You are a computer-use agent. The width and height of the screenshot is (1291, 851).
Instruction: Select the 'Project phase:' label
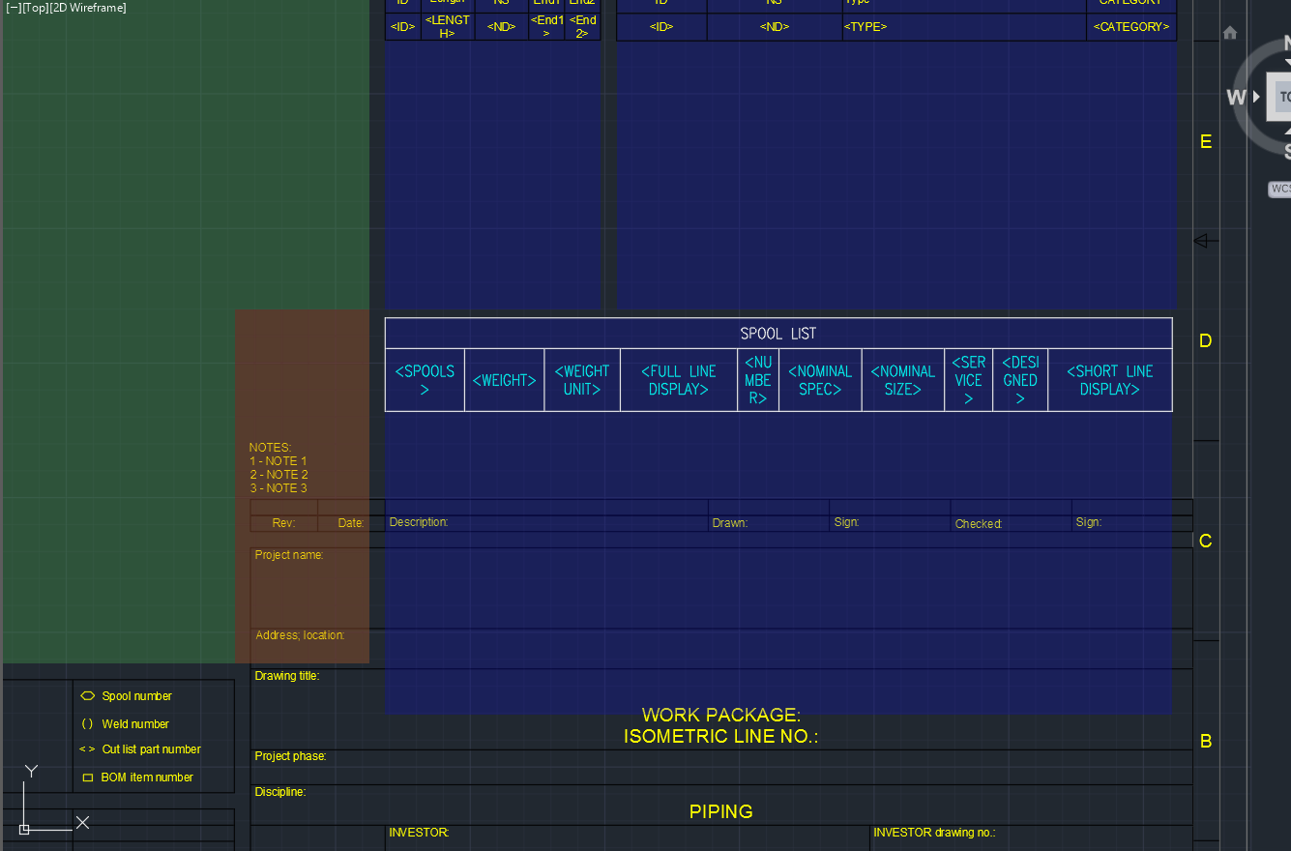(x=290, y=756)
